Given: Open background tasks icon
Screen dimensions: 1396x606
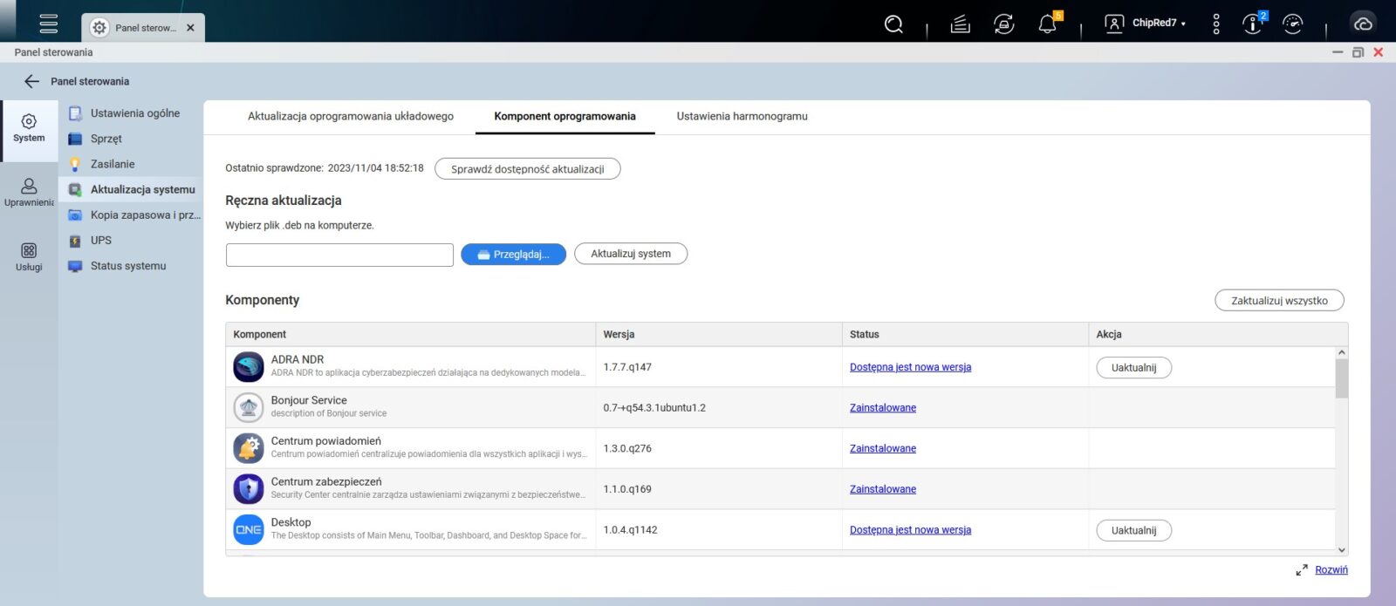Looking at the screenshot, I should click(960, 24).
